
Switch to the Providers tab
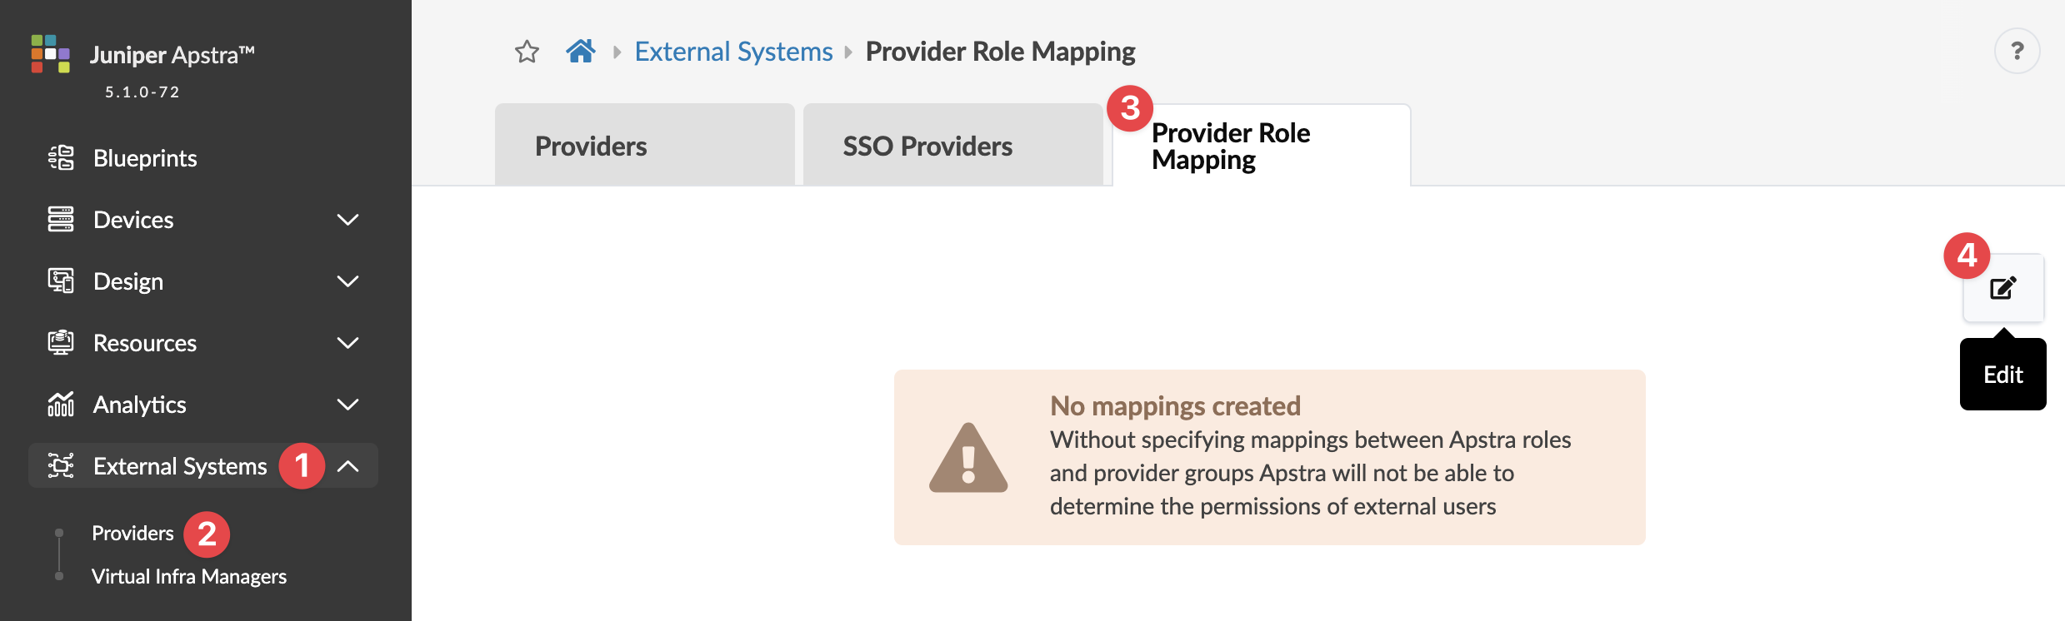pyautogui.click(x=591, y=147)
